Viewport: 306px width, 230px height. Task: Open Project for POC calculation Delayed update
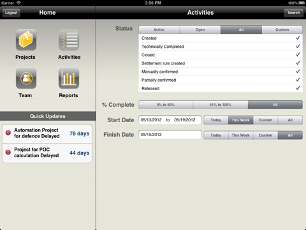pyautogui.click(x=47, y=153)
